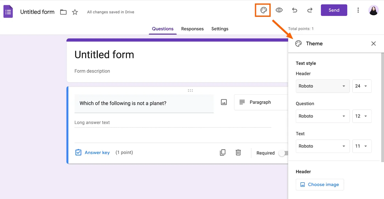Image resolution: width=384 pixels, height=199 pixels.
Task: Open the Google account avatar
Action: [373, 10]
